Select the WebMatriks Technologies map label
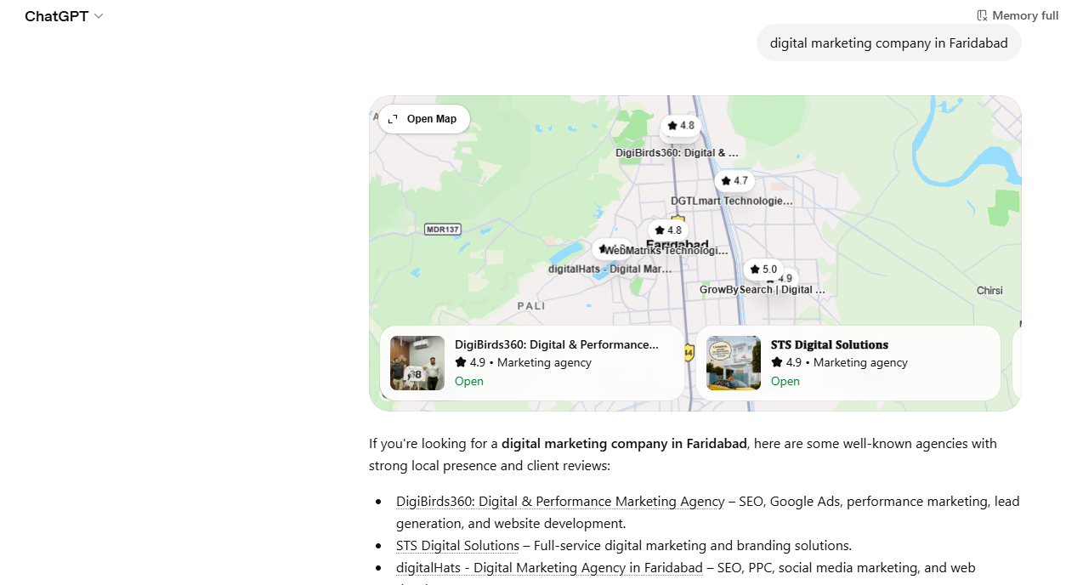The height and width of the screenshot is (585, 1066). tap(666, 251)
